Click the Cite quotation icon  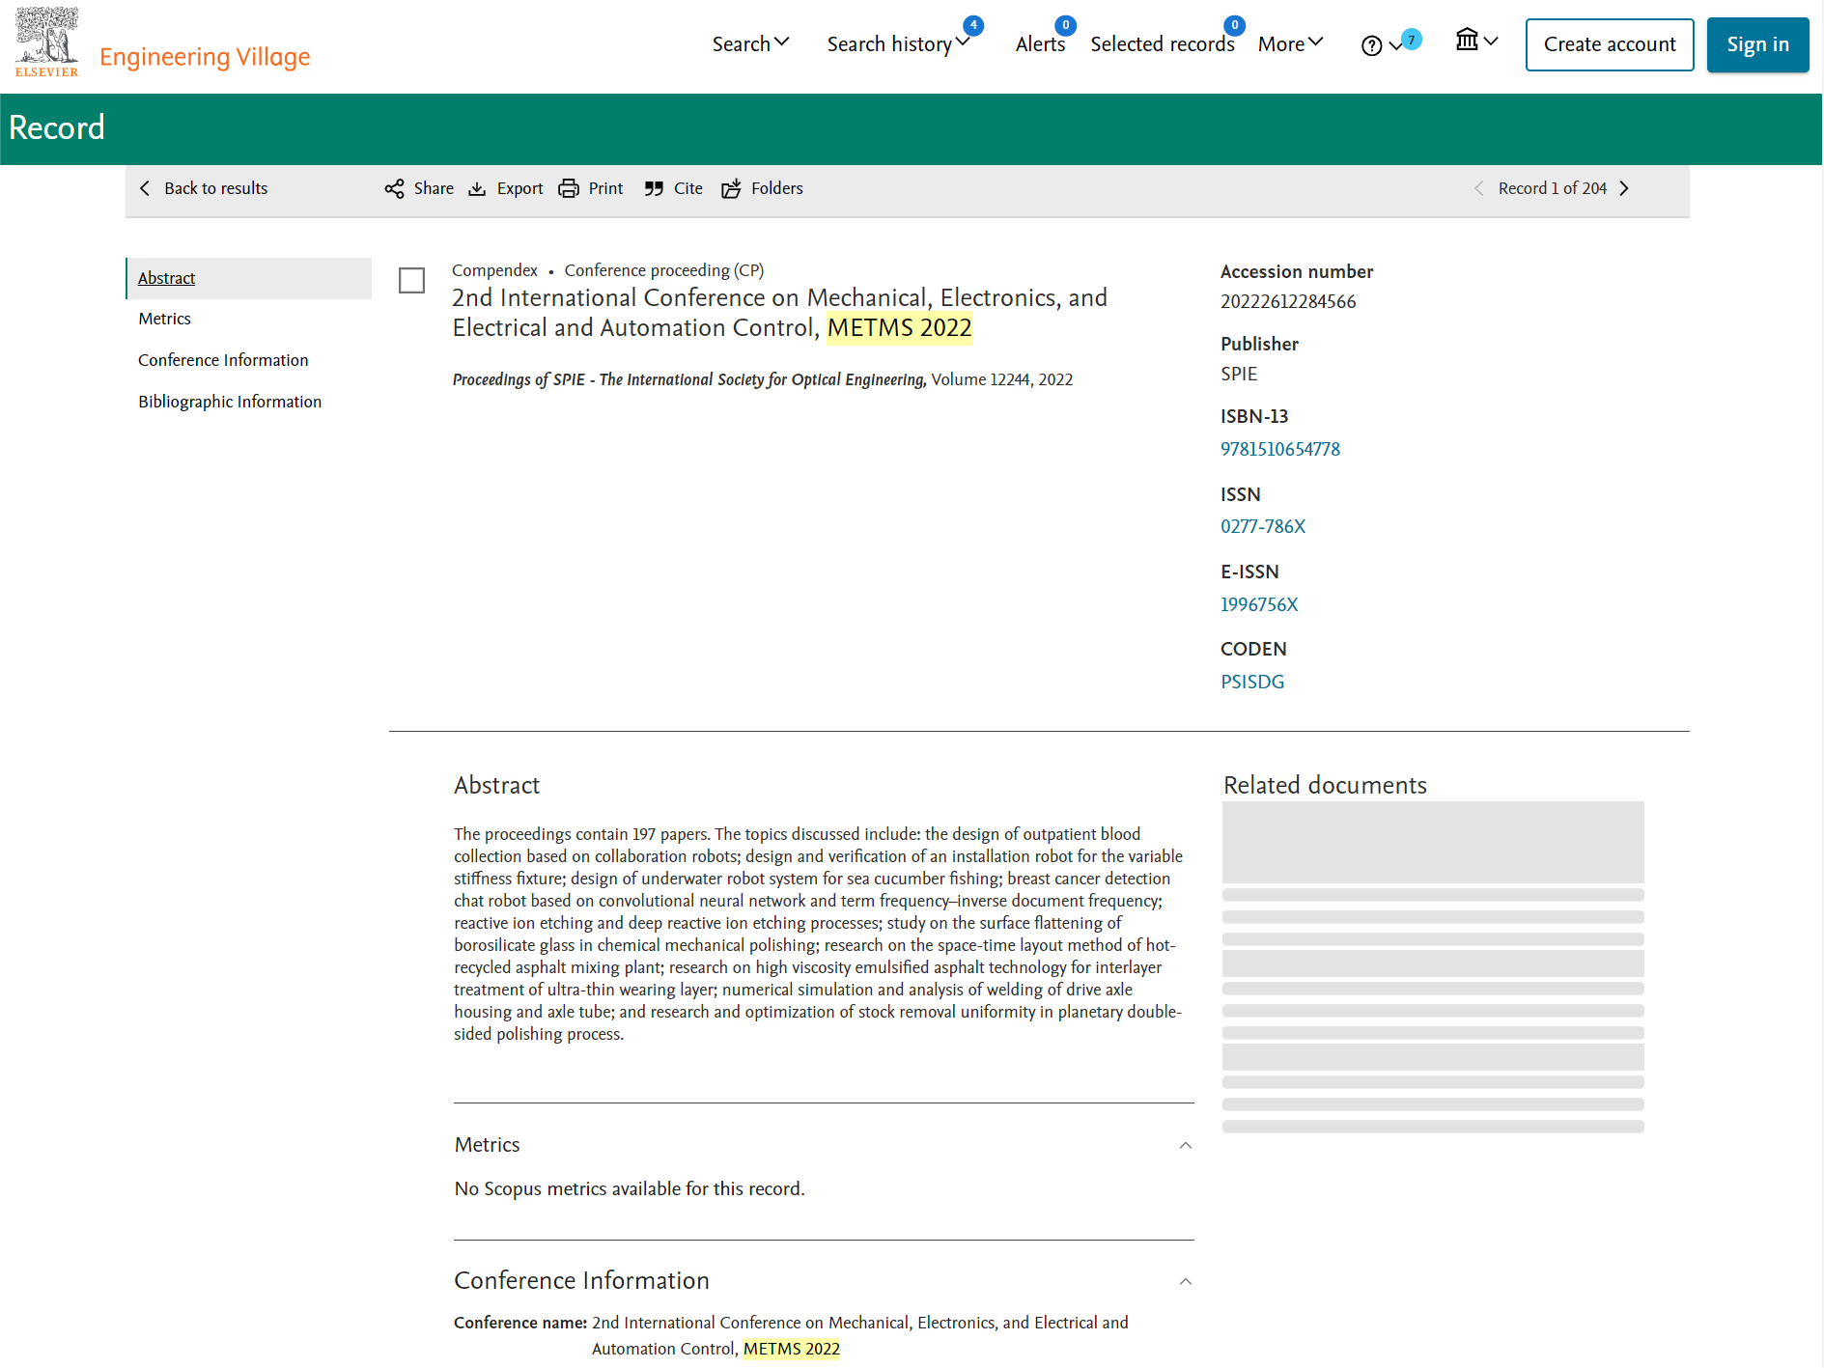click(x=654, y=189)
